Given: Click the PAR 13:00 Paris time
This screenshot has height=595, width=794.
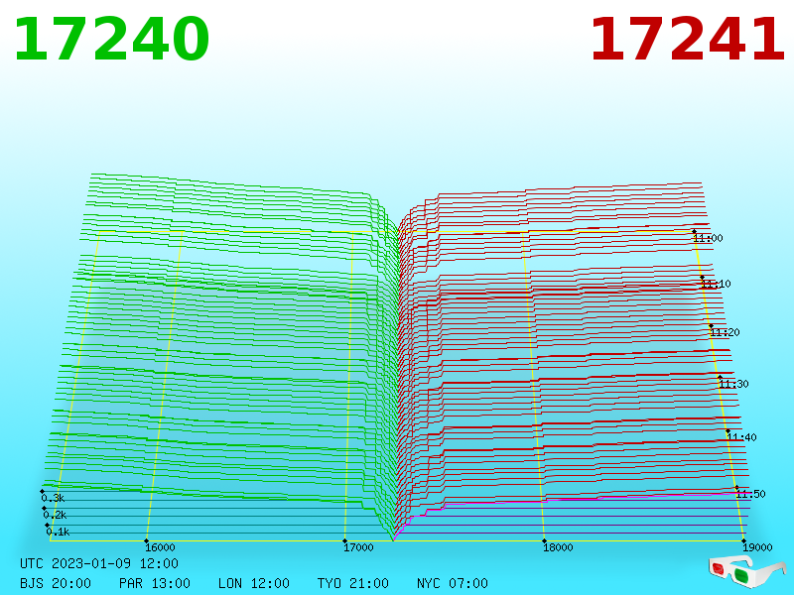Looking at the screenshot, I should click(x=155, y=583).
